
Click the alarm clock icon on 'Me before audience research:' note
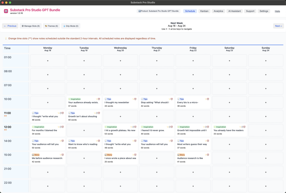pyautogui.click(x=63, y=155)
